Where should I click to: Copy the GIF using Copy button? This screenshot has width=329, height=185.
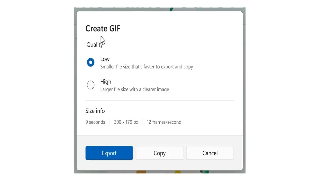pyautogui.click(x=159, y=153)
